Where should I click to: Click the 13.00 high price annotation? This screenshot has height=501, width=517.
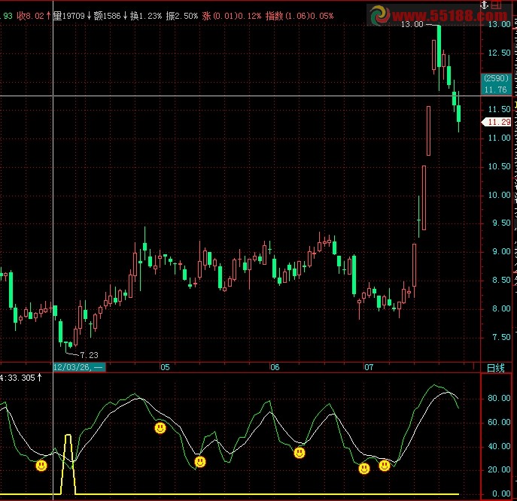[x=412, y=25]
